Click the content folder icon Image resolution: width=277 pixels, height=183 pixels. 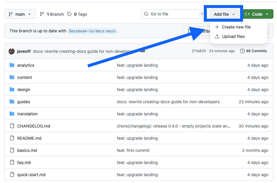coord(12,77)
